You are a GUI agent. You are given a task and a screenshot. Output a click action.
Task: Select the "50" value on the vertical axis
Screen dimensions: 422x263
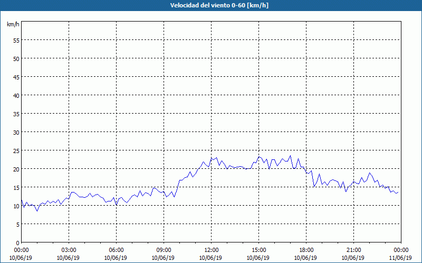(x=16, y=58)
